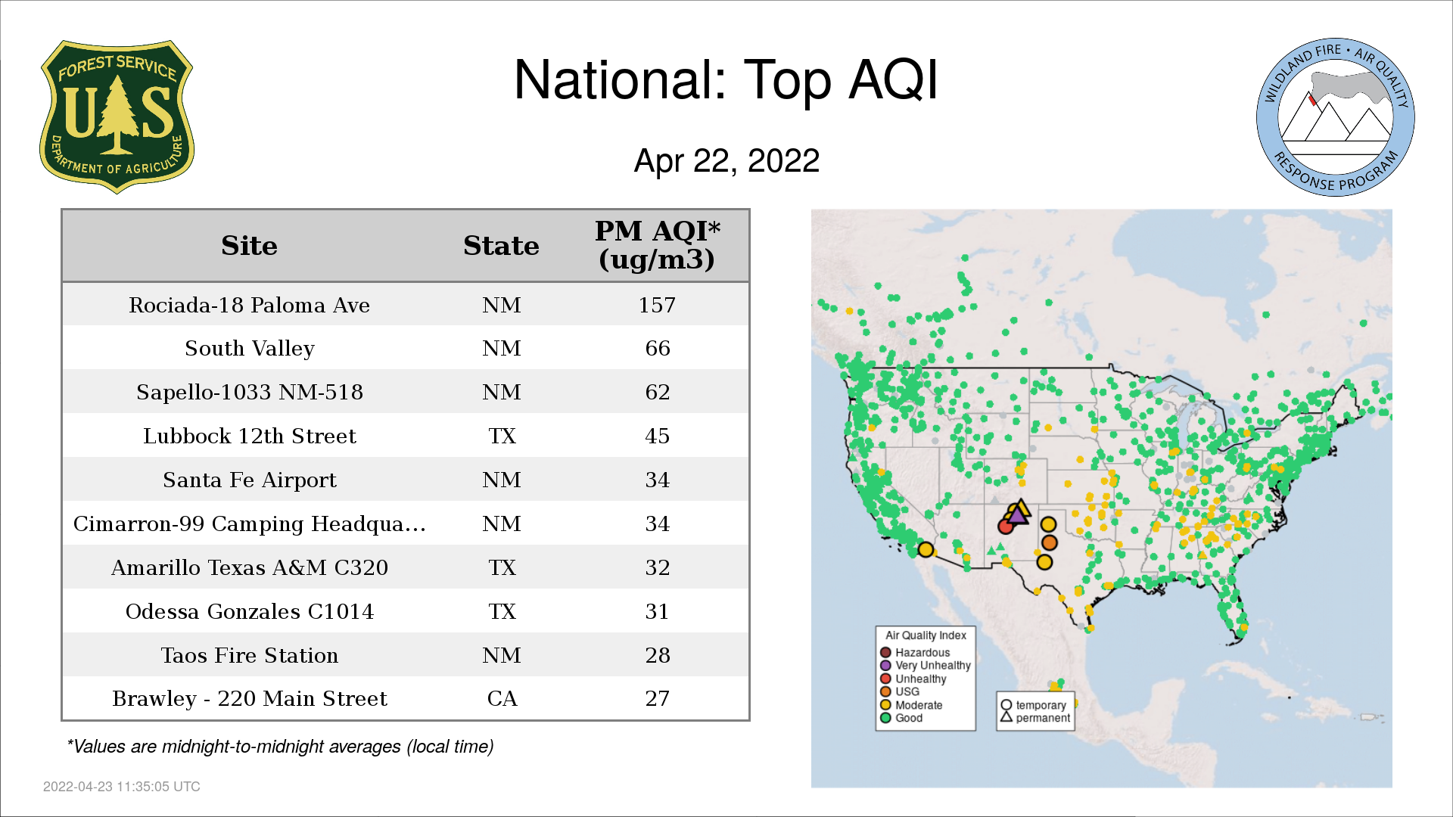
Task: Click the Good legend green circle
Action: pyautogui.click(x=885, y=718)
